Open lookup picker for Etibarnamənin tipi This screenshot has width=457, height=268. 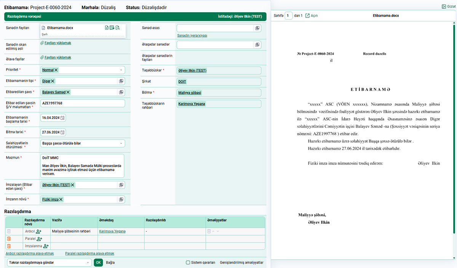tap(121, 81)
